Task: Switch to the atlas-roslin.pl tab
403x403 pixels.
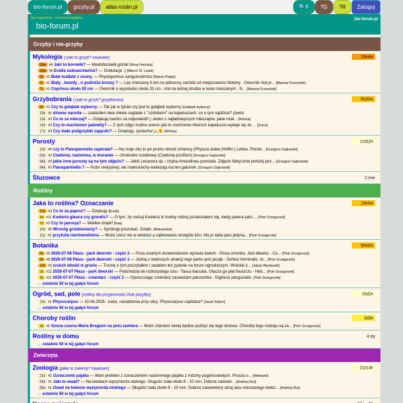Action: click(122, 7)
